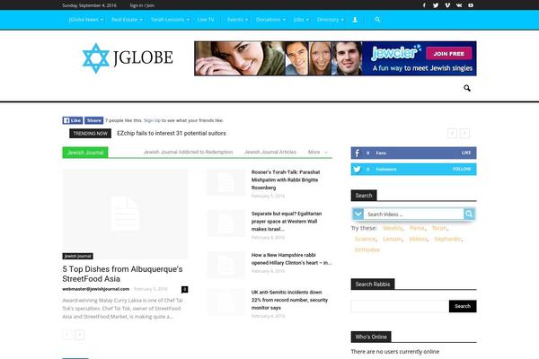539x359 pixels.
Task: Expand the More tab dropdown
Action: (x=318, y=152)
